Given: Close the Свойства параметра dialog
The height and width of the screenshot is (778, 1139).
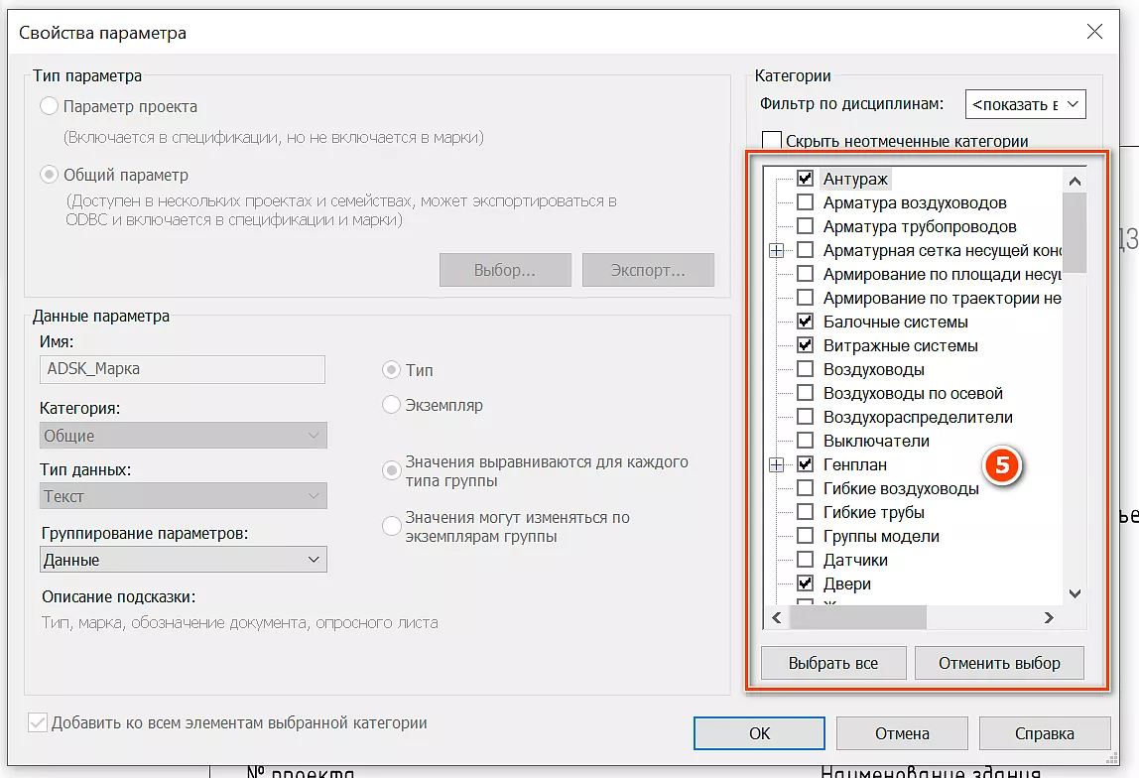Looking at the screenshot, I should tap(1094, 32).
